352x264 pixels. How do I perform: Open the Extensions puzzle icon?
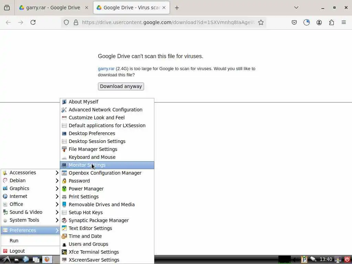[331, 22]
